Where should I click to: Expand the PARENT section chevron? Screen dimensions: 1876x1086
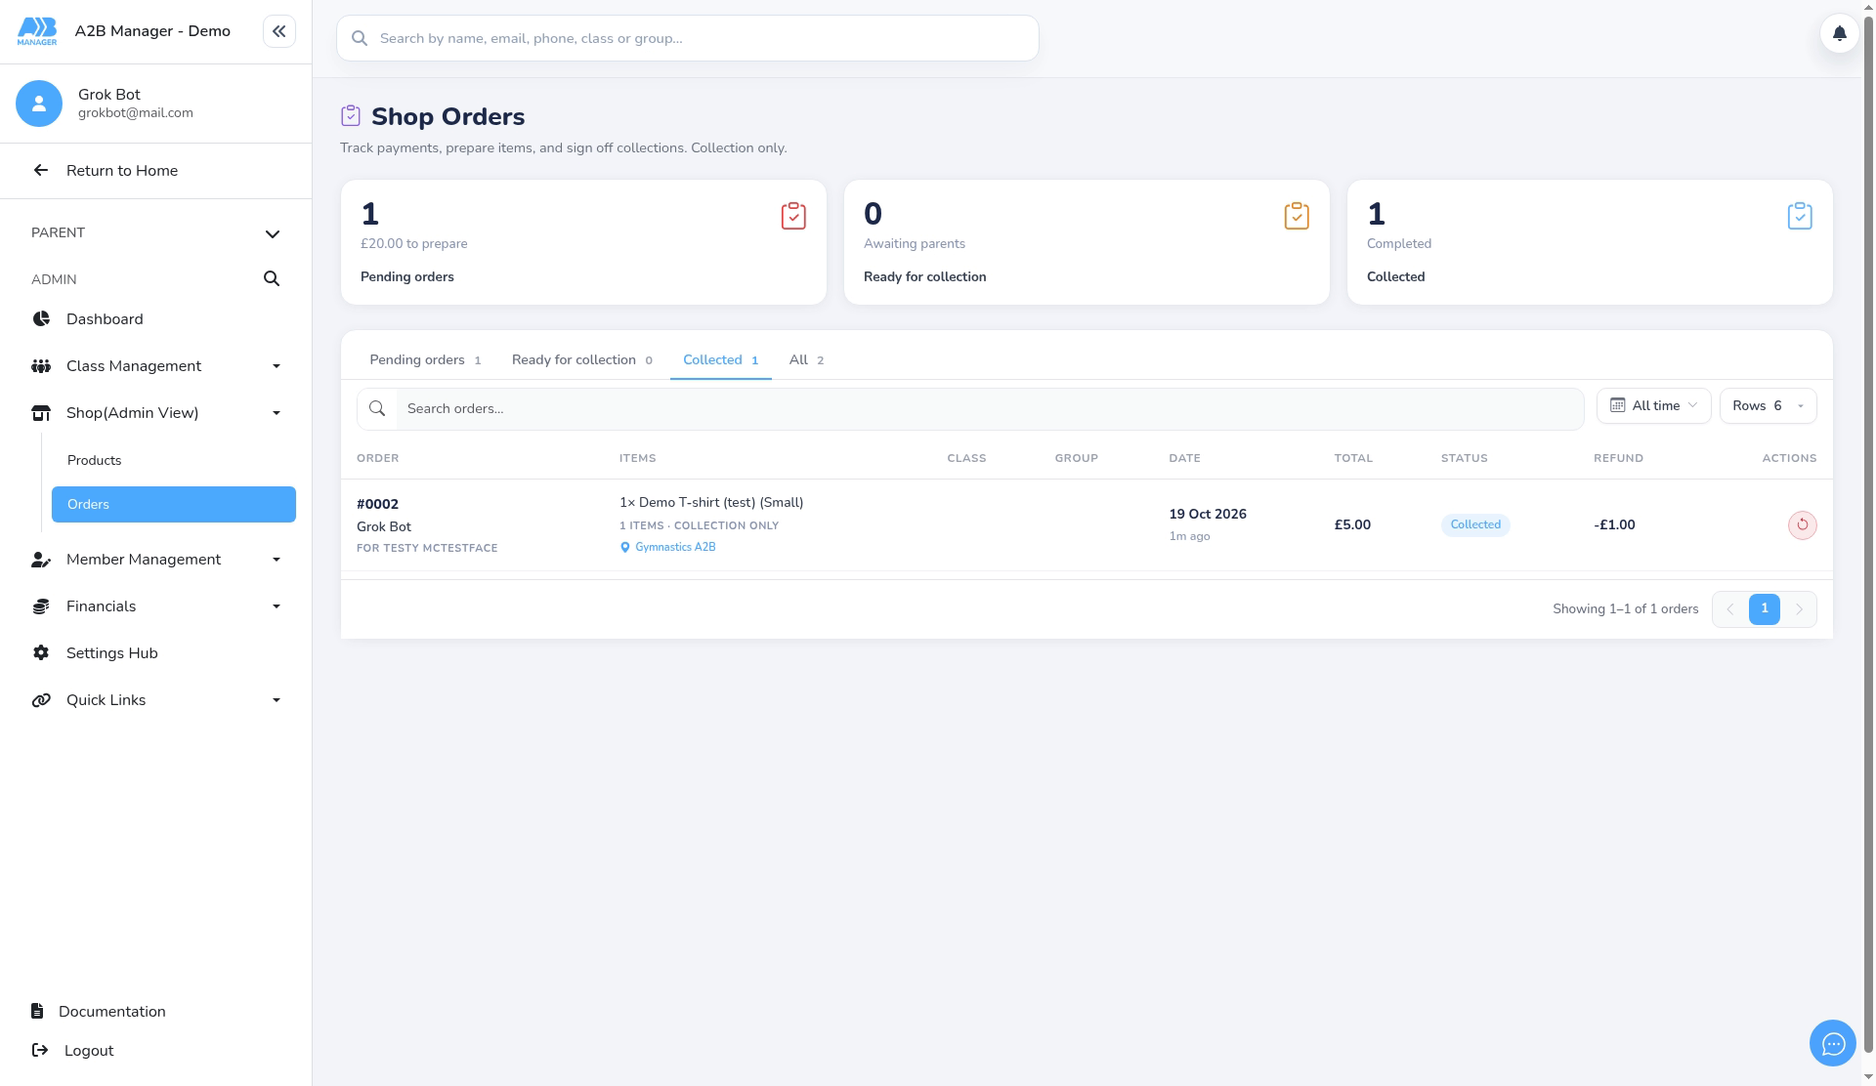(x=273, y=233)
